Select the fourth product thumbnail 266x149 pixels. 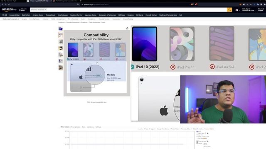61,48
